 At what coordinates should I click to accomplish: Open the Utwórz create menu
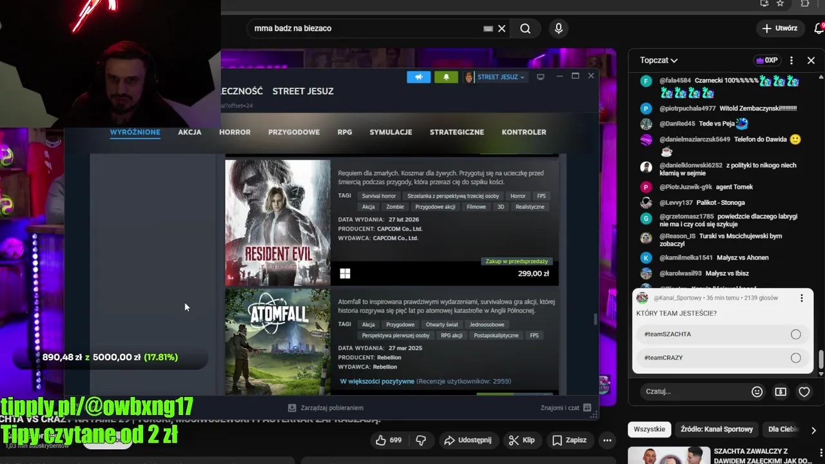point(780,28)
